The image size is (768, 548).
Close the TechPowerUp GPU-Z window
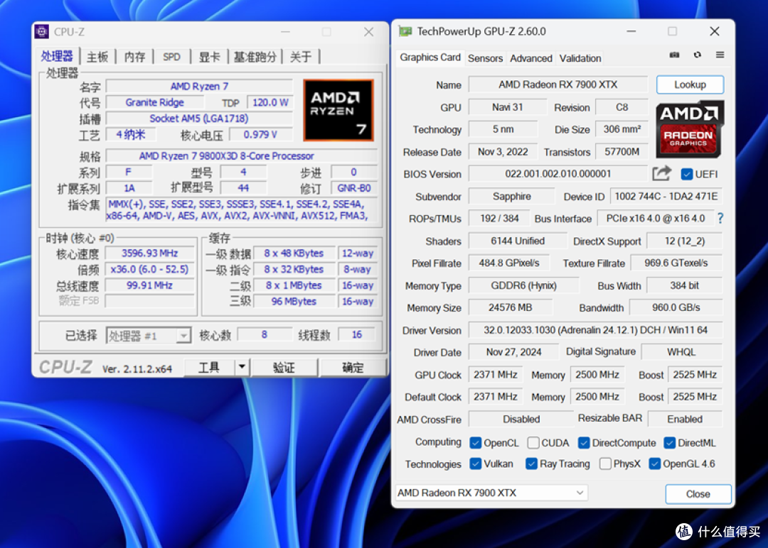[714, 31]
